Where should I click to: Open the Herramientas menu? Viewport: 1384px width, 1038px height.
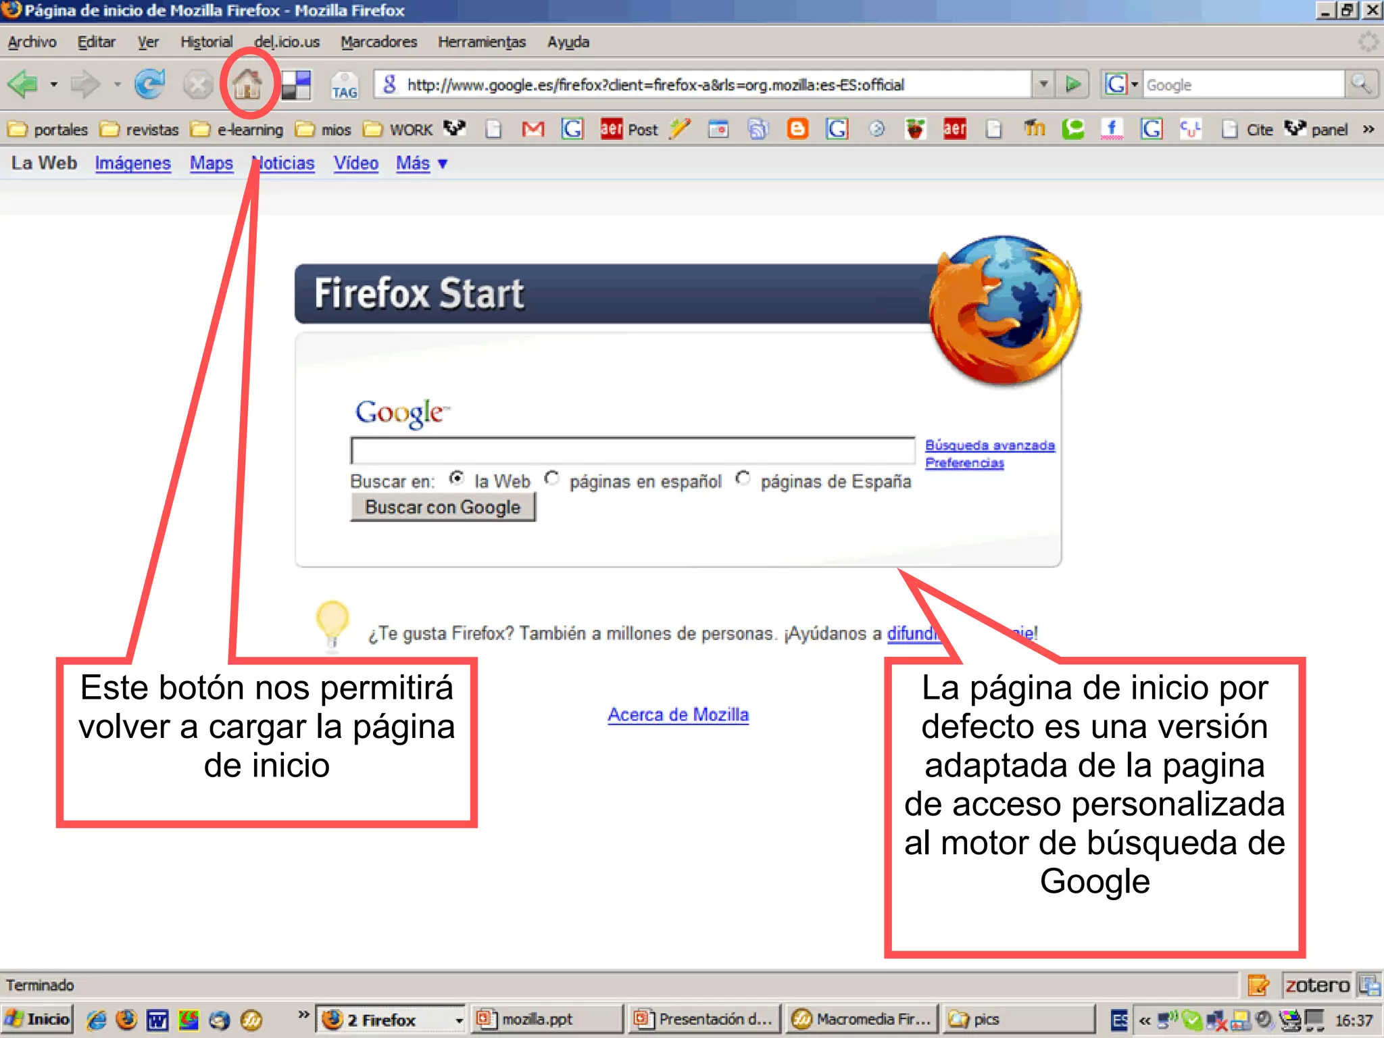click(481, 42)
